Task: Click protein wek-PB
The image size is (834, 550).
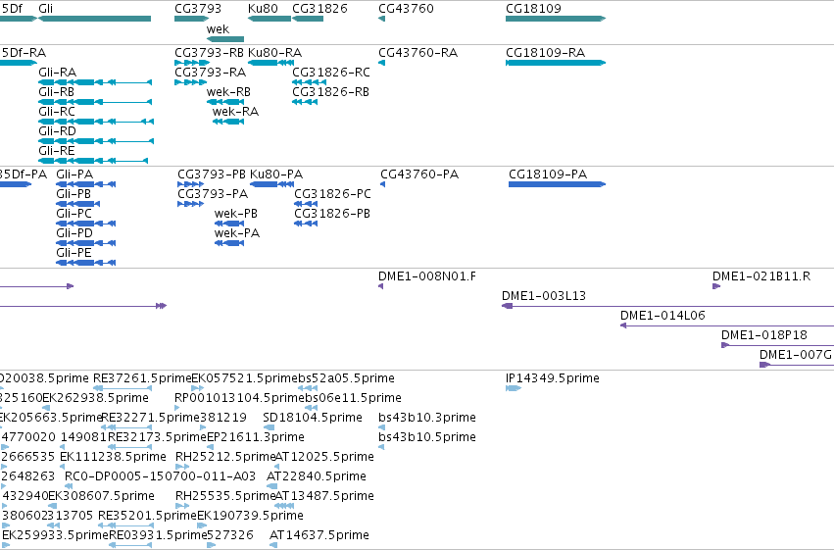Action: click(229, 224)
